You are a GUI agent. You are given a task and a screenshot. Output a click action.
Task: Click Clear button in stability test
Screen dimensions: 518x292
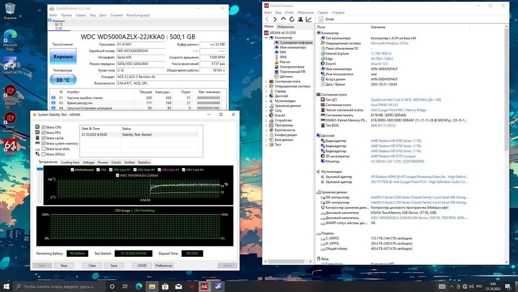tap(92, 266)
